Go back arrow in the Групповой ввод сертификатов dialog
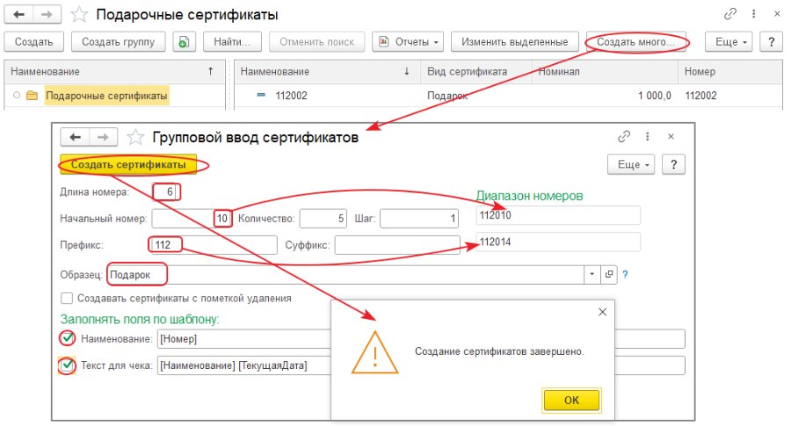The image size is (791, 426). 76,137
